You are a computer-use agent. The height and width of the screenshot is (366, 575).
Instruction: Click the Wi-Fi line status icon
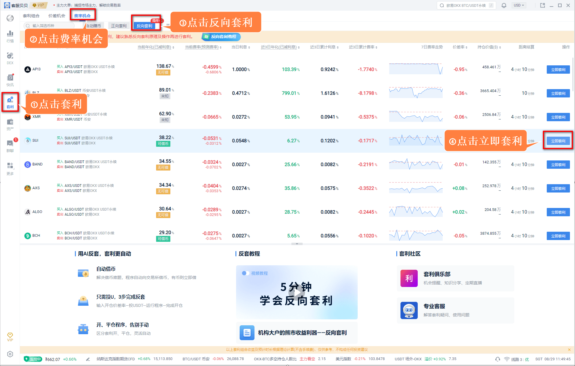(x=507, y=359)
